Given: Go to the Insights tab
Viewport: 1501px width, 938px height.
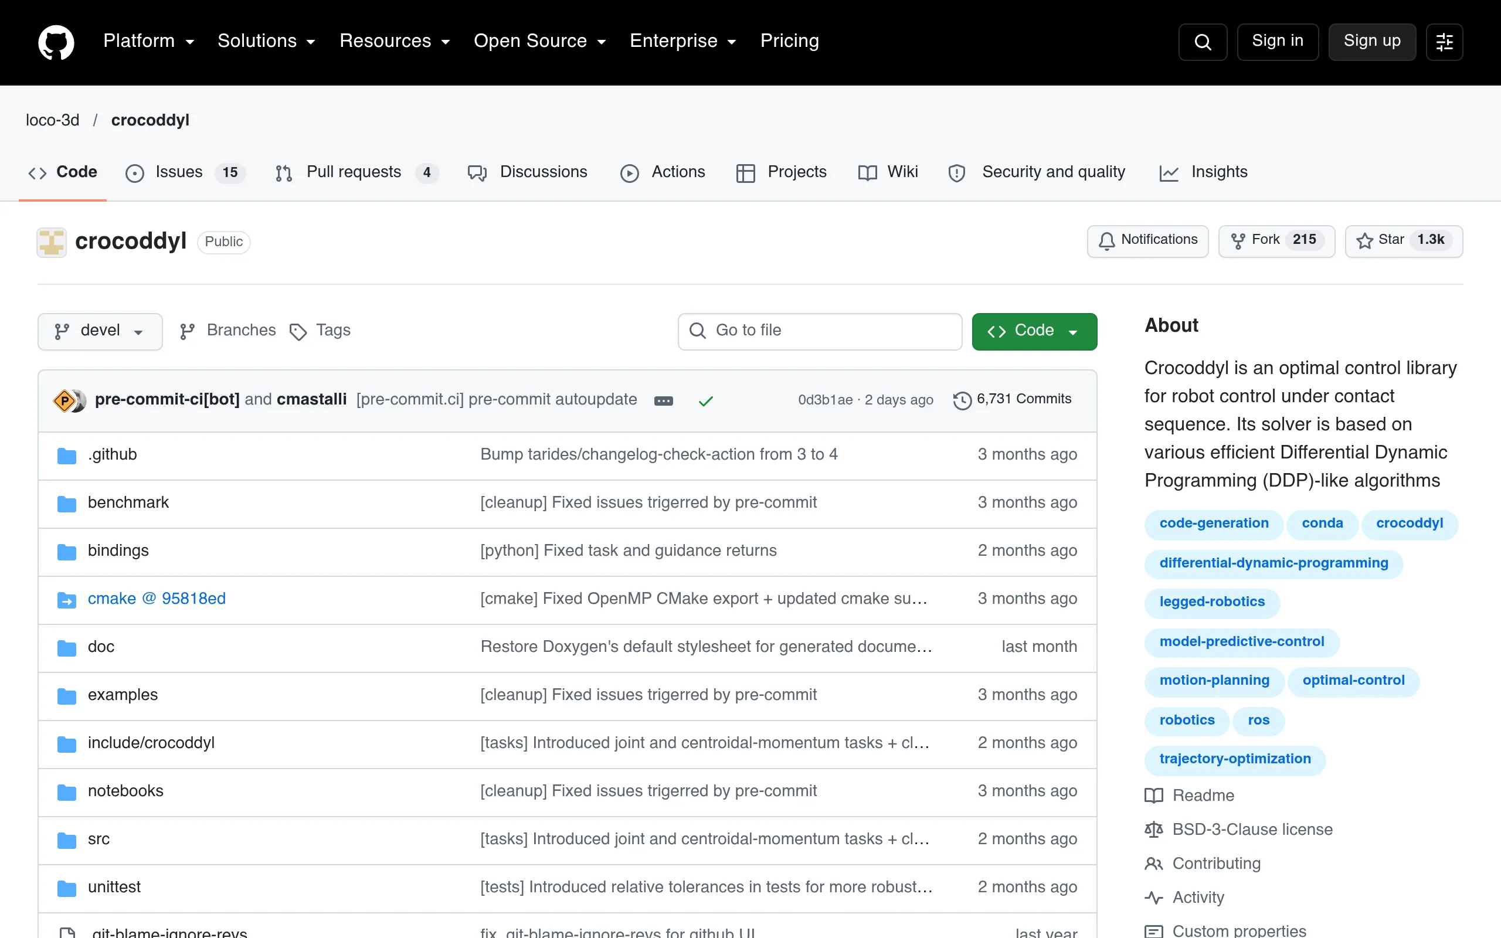Looking at the screenshot, I should click(x=1203, y=172).
